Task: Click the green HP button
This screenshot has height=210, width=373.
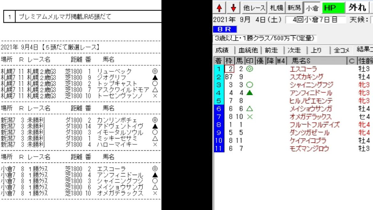Action: click(x=333, y=8)
